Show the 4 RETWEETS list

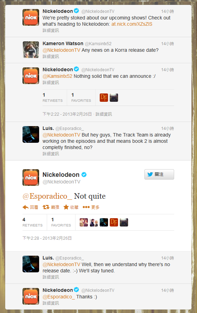pos(33,222)
